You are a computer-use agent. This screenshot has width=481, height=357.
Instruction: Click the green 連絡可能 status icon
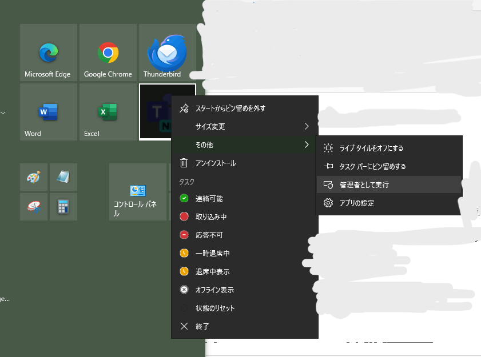(x=184, y=198)
